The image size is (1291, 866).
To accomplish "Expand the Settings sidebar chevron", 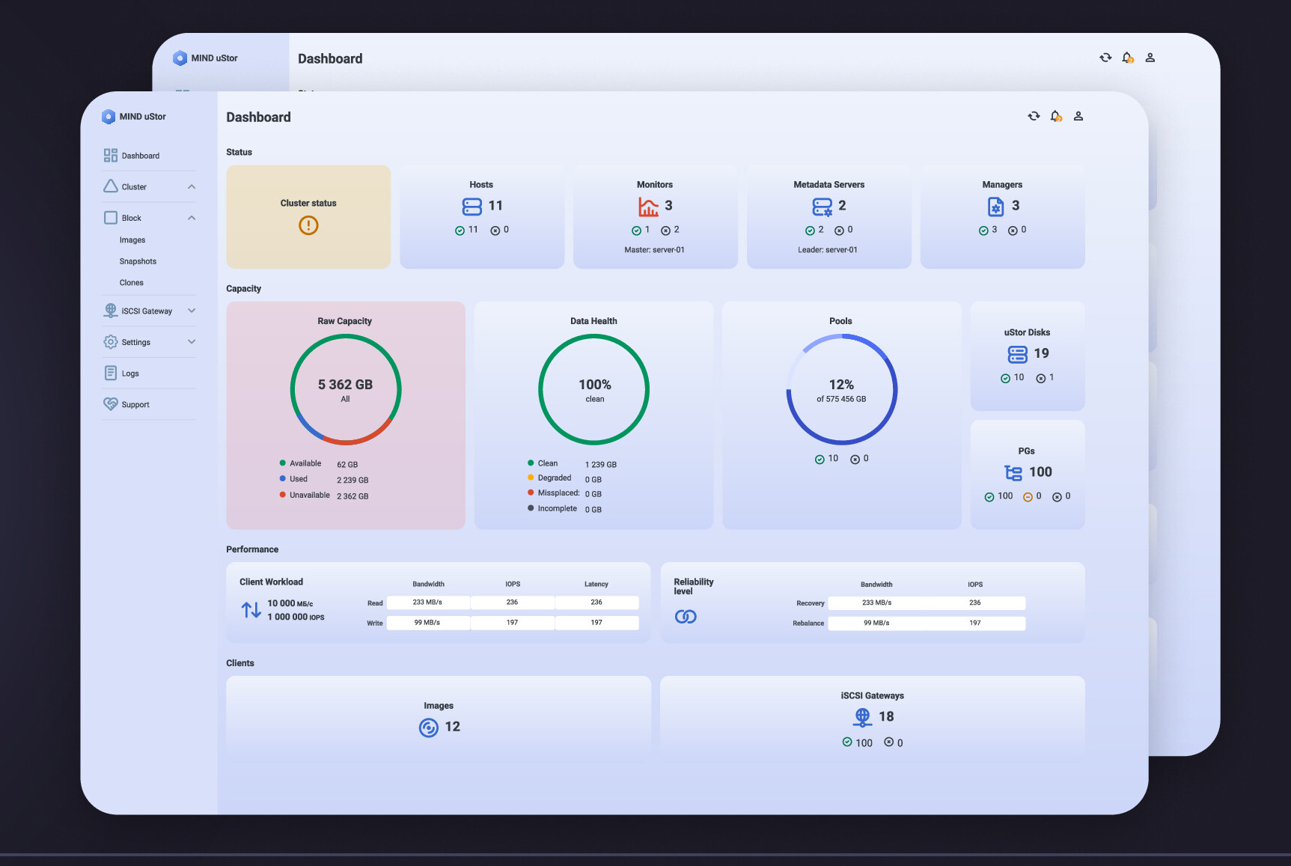I will coord(192,342).
